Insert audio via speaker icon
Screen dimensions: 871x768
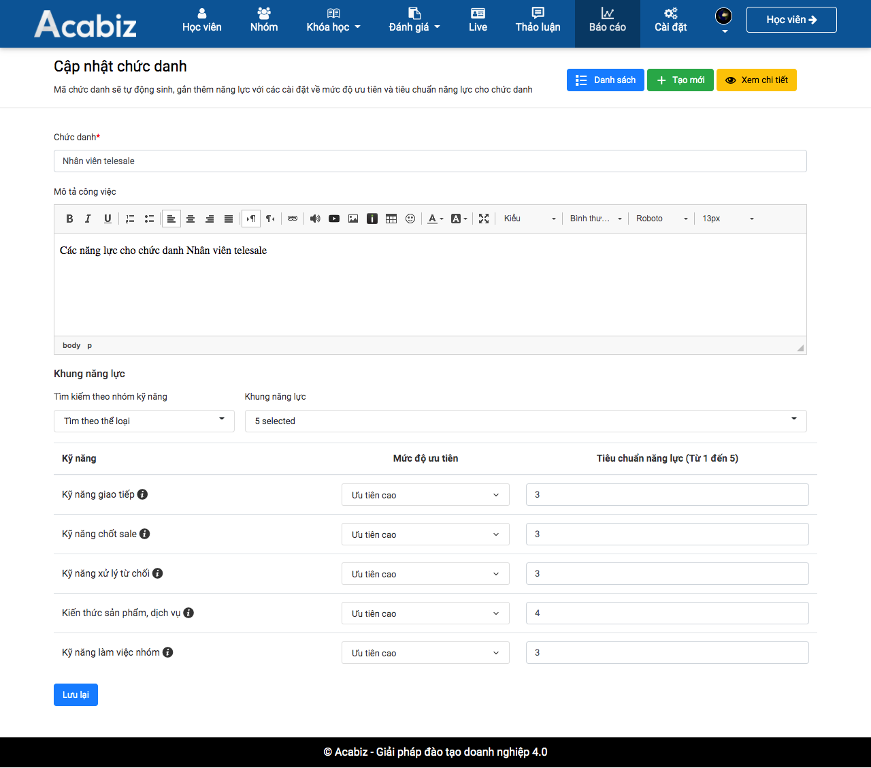coord(315,219)
